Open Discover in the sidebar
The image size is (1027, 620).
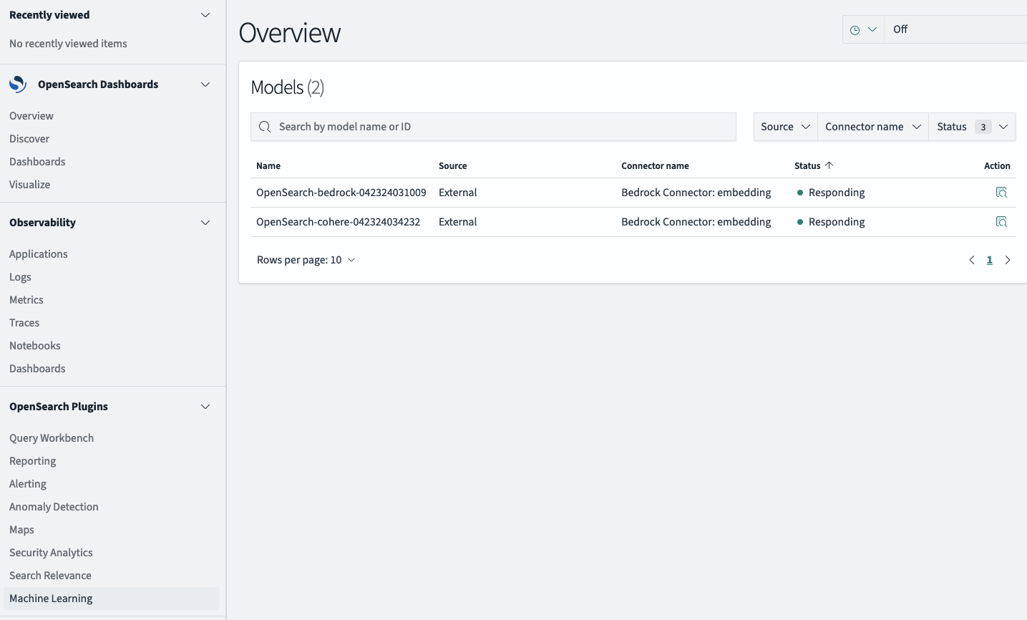click(x=29, y=139)
